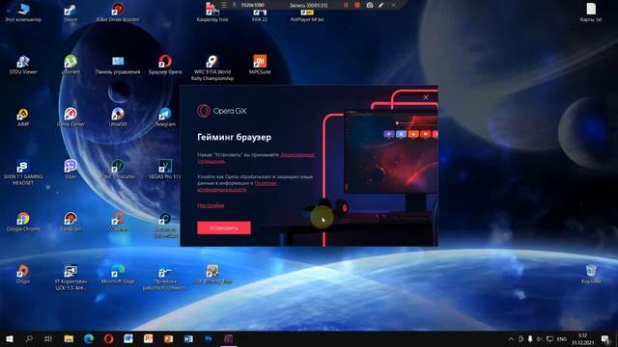Select the CCleaner desktop shortcut
Viewport: 618px width, 347px height.
(x=118, y=222)
